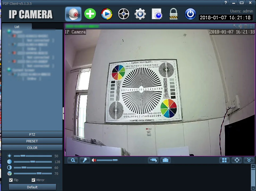Click the double-chevron collapse icon below video

click(249, 160)
